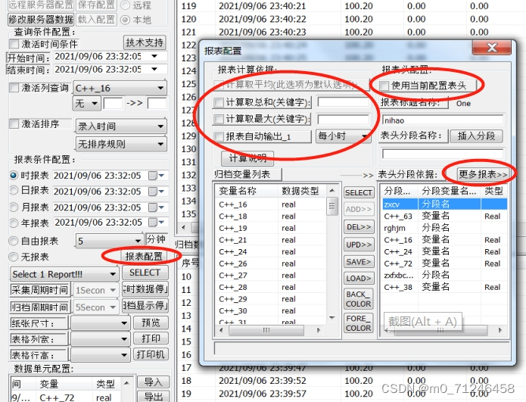Viewport: 526px width, 402px height.
Task: Click 预览 button
Action: click(151, 323)
